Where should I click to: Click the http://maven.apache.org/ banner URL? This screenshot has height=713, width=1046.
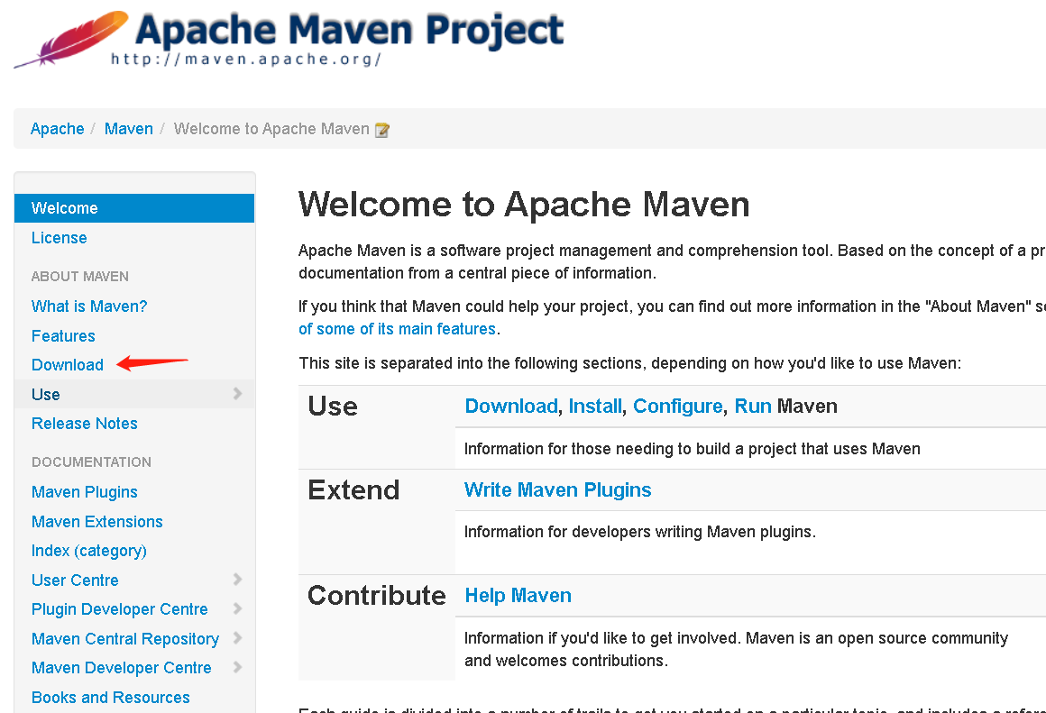pos(246,59)
